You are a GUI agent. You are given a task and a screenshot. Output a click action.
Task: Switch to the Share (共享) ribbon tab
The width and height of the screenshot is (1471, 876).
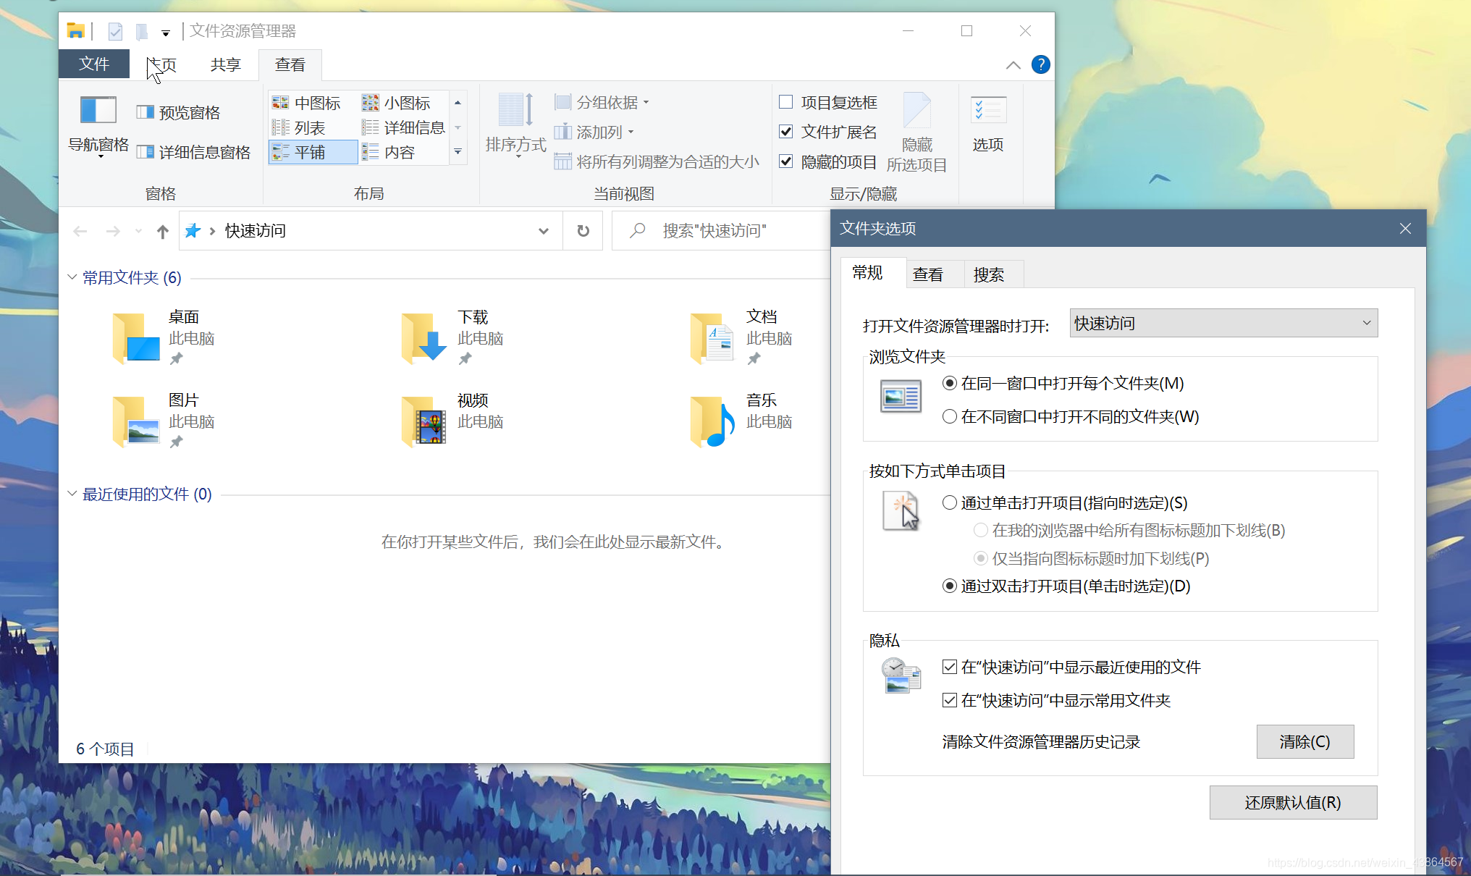225,64
